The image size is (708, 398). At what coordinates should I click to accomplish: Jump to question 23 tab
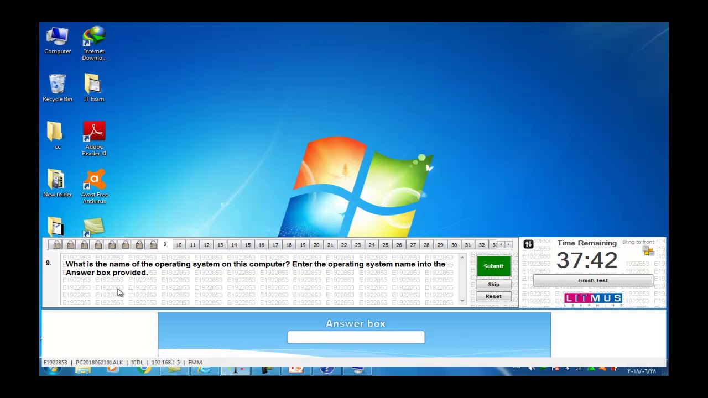pos(358,245)
